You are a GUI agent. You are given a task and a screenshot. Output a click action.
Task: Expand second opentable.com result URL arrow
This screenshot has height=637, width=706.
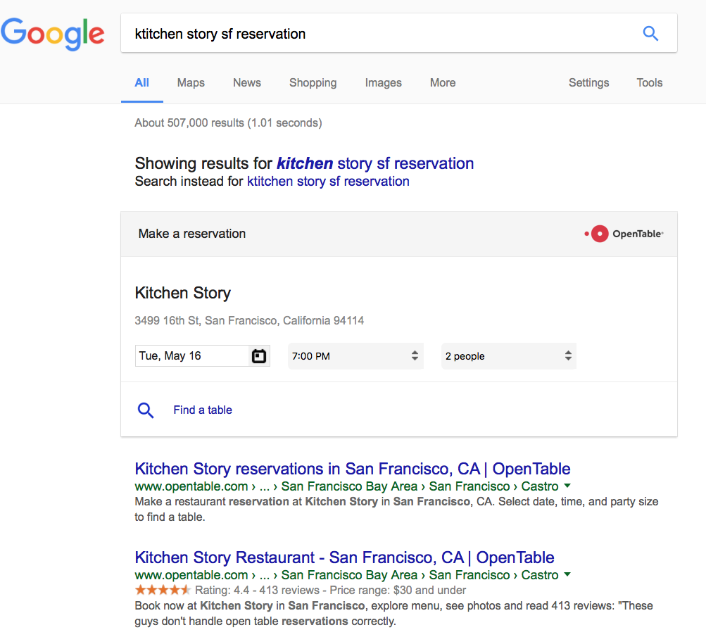coord(567,574)
